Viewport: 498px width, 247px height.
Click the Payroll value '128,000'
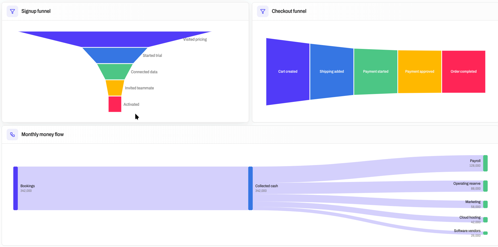[475, 166]
